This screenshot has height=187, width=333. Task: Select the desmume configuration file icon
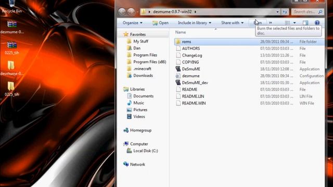[x=178, y=76]
